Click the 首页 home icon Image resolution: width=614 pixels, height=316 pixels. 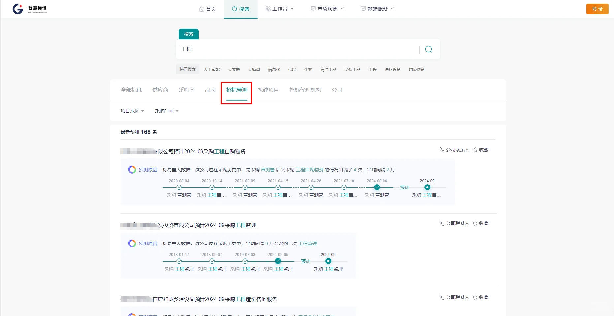[x=202, y=9]
